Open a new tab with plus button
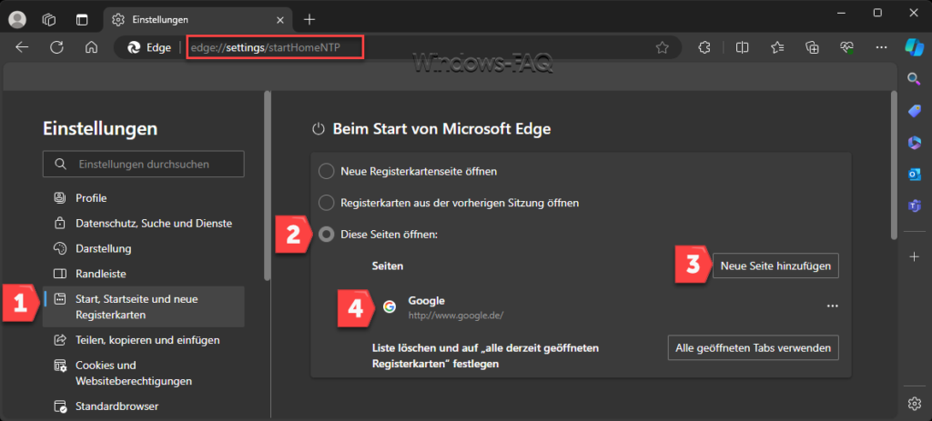Image resolution: width=932 pixels, height=421 pixels. coord(309,20)
